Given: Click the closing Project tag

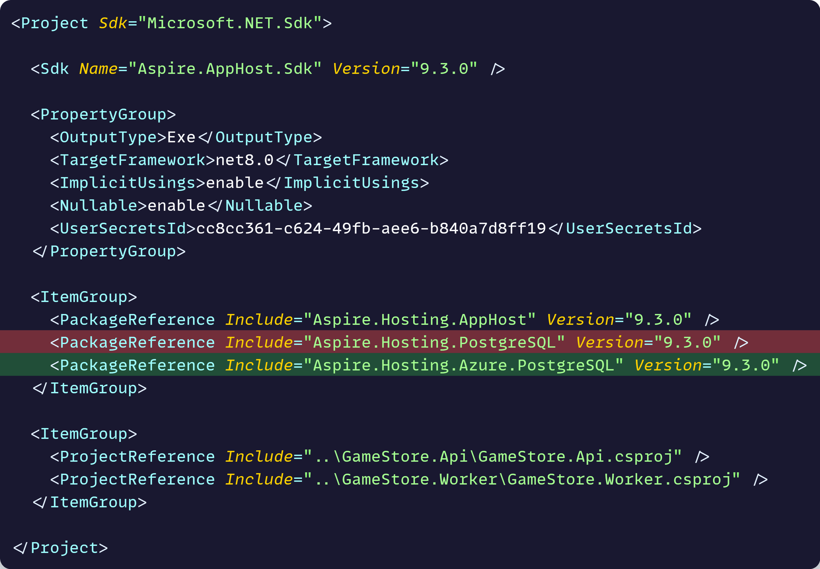Looking at the screenshot, I should (60, 548).
